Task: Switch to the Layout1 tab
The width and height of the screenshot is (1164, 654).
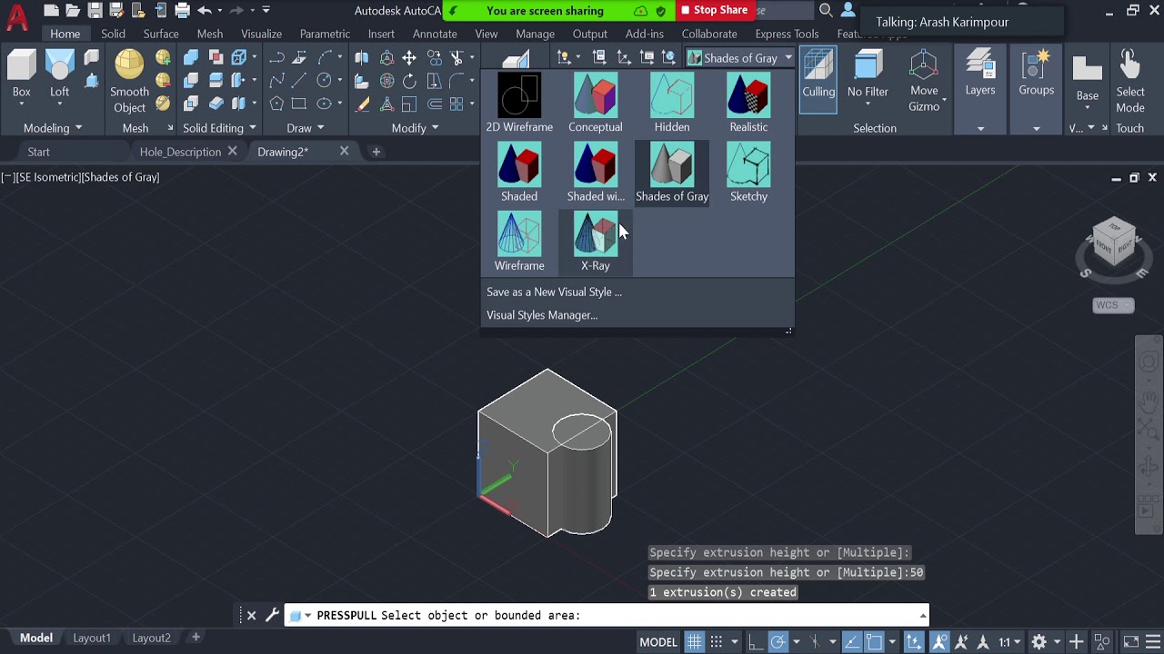Action: click(92, 638)
